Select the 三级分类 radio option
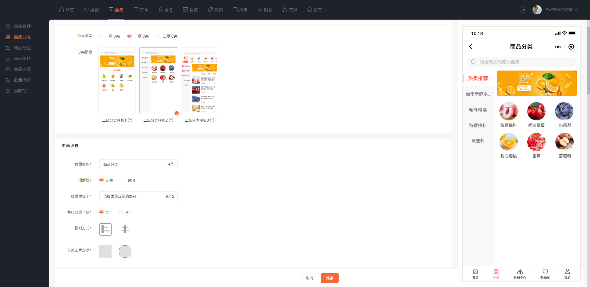 coord(158,36)
